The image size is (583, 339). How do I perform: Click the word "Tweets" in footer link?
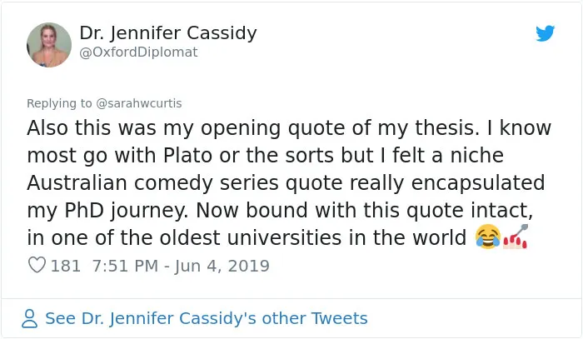tap(340, 318)
